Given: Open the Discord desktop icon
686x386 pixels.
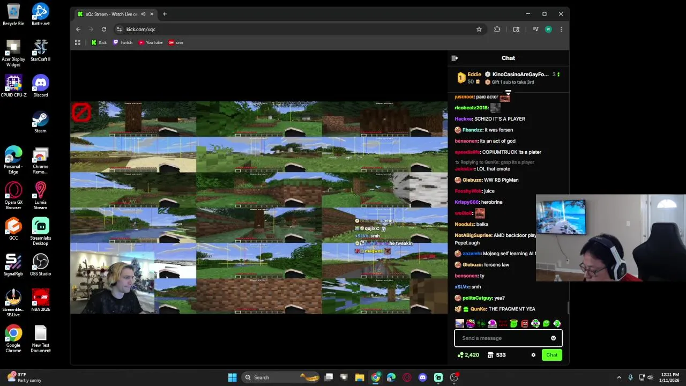Looking at the screenshot, I should (40, 86).
